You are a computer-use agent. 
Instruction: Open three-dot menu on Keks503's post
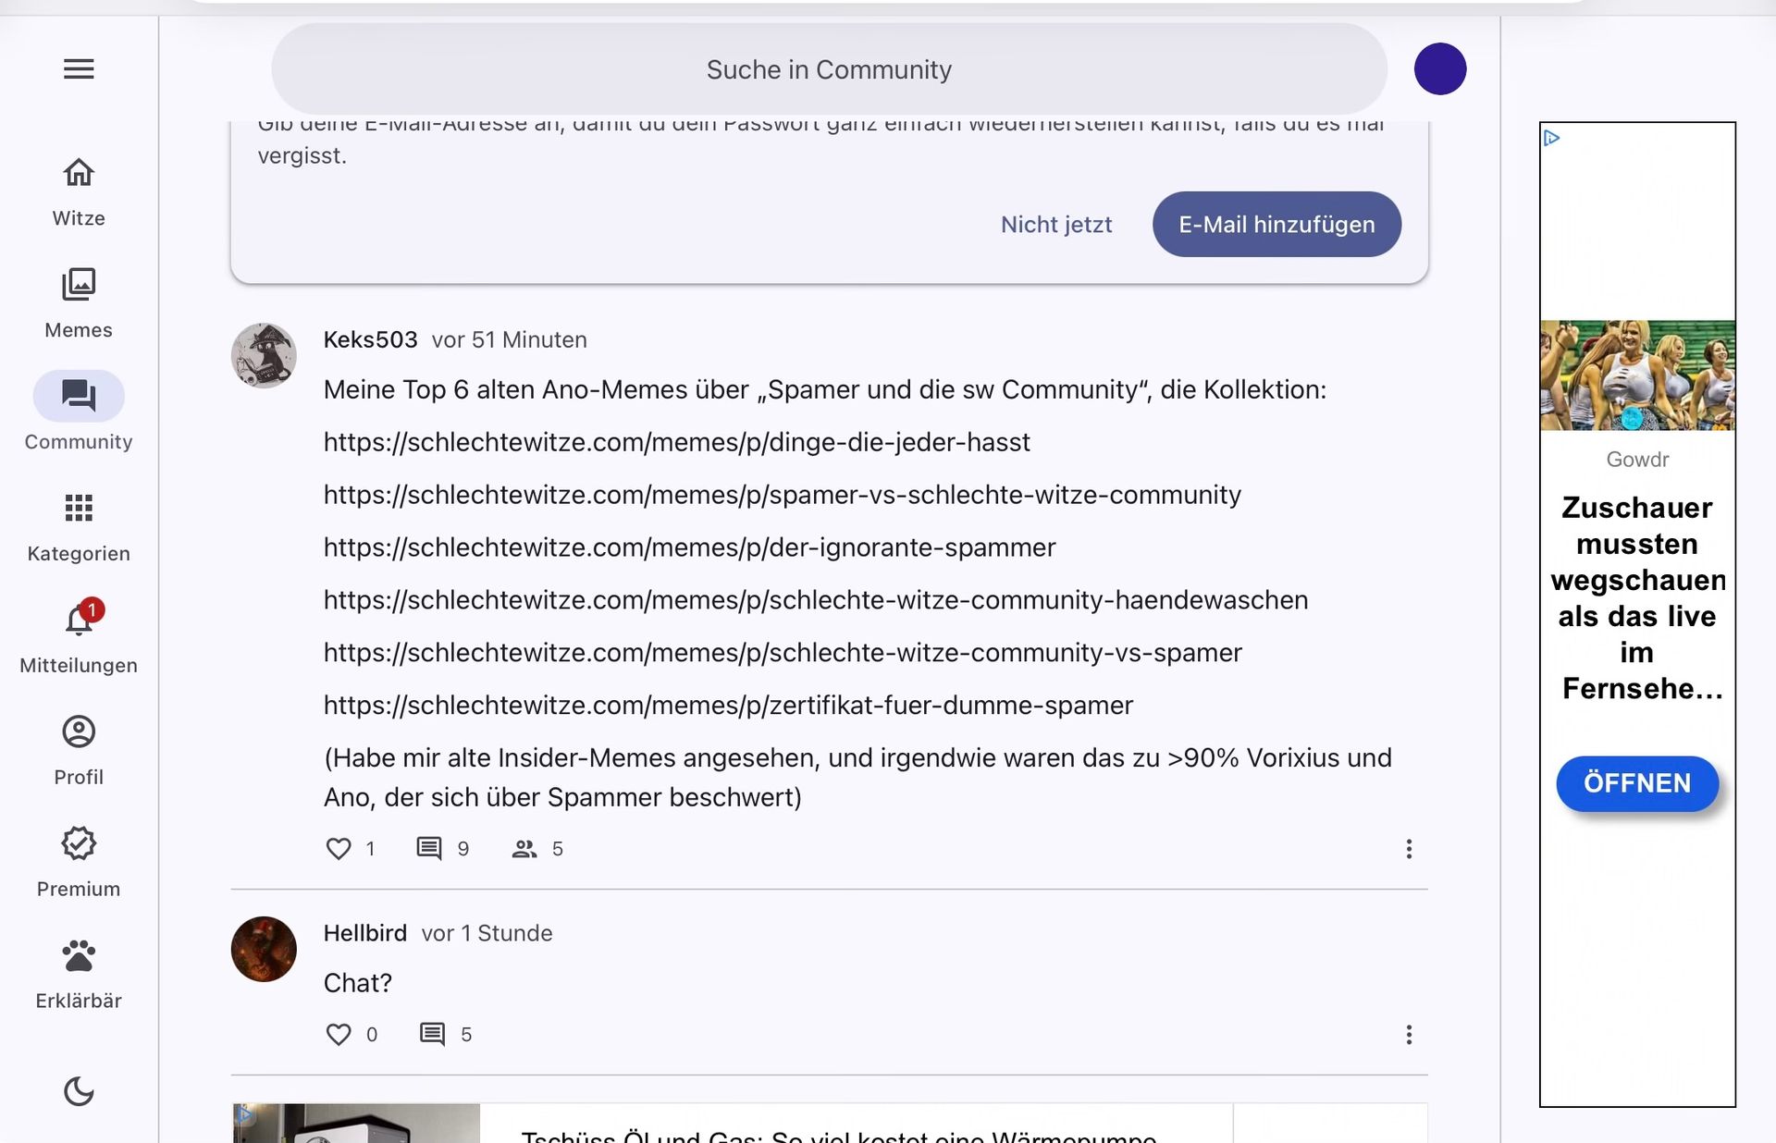coord(1409,849)
